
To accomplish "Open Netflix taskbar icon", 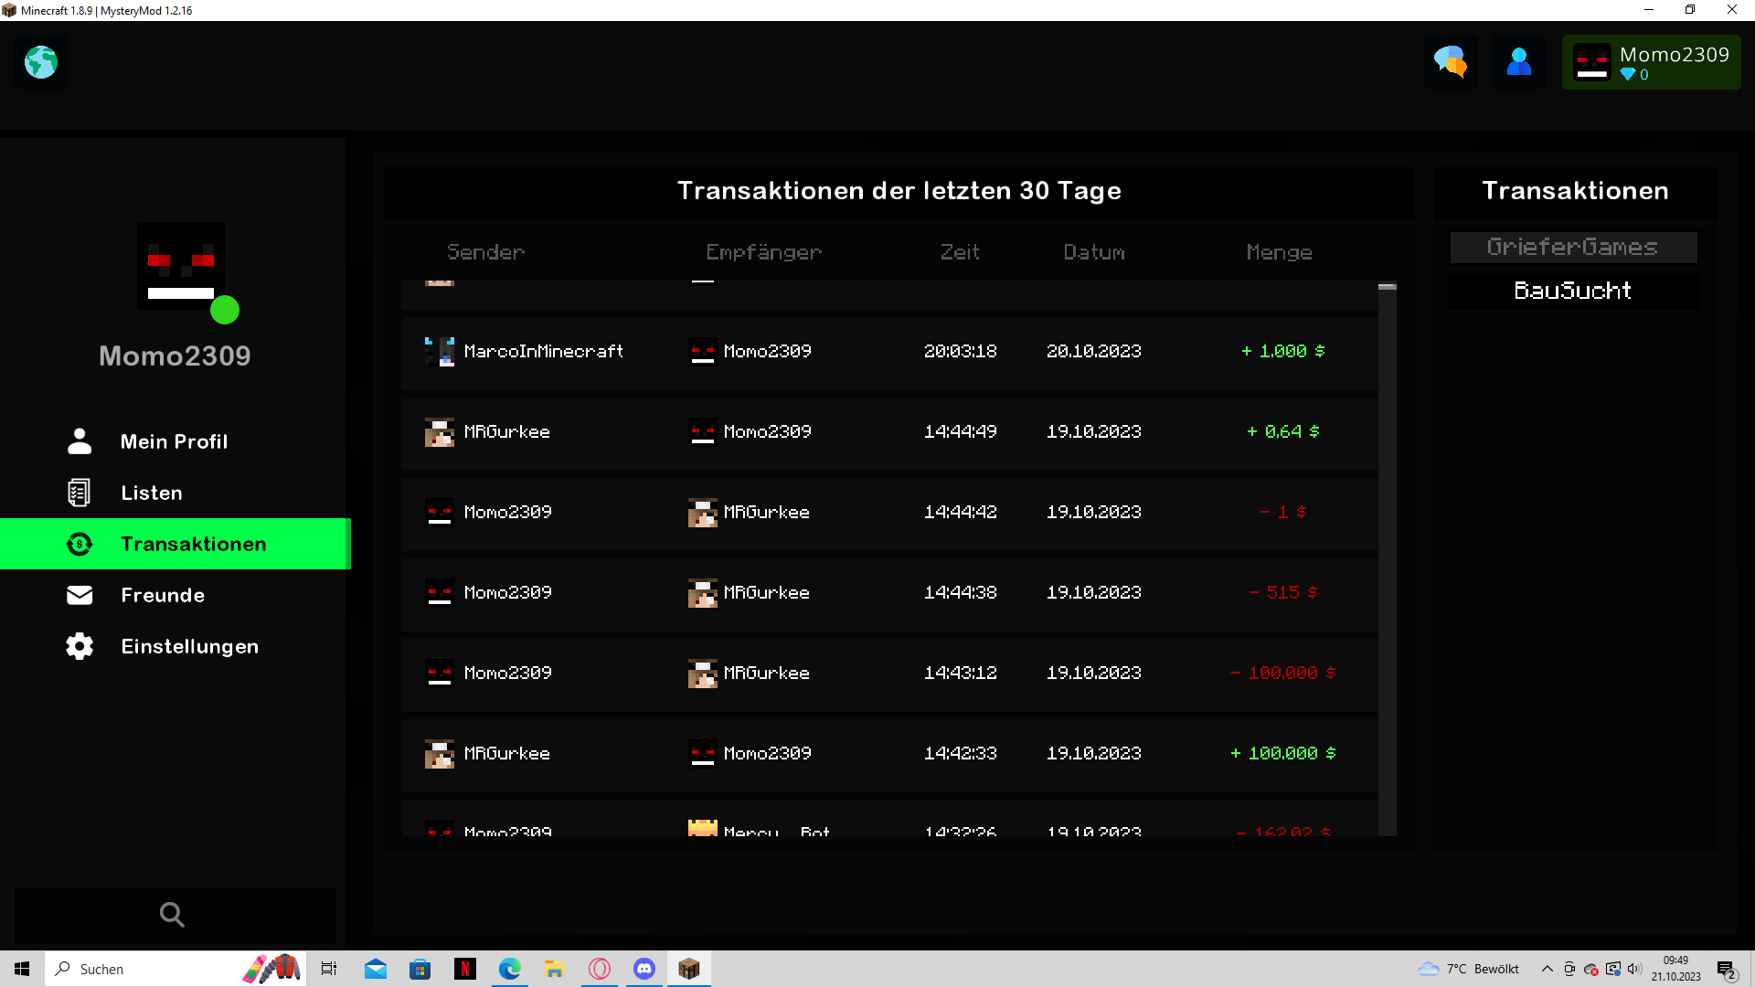I will [x=464, y=969].
